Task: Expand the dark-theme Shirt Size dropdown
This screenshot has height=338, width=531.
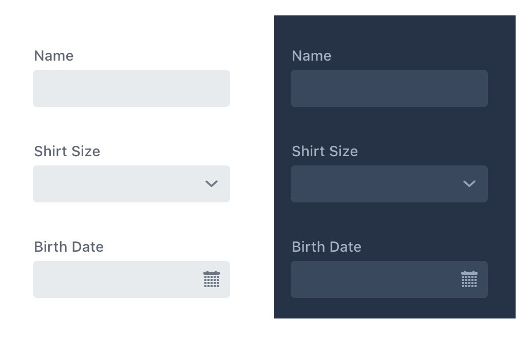Action: point(389,184)
